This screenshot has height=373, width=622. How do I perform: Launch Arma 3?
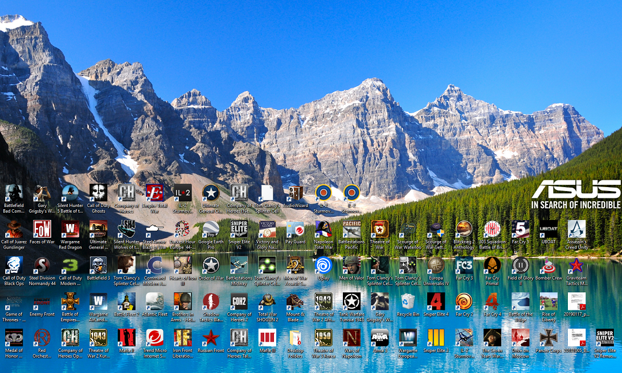coord(379,338)
